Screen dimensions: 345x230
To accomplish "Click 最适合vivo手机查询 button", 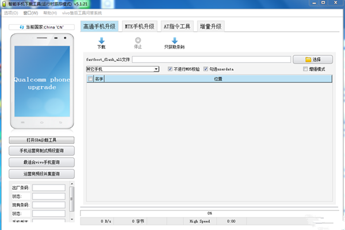I will (x=41, y=162).
